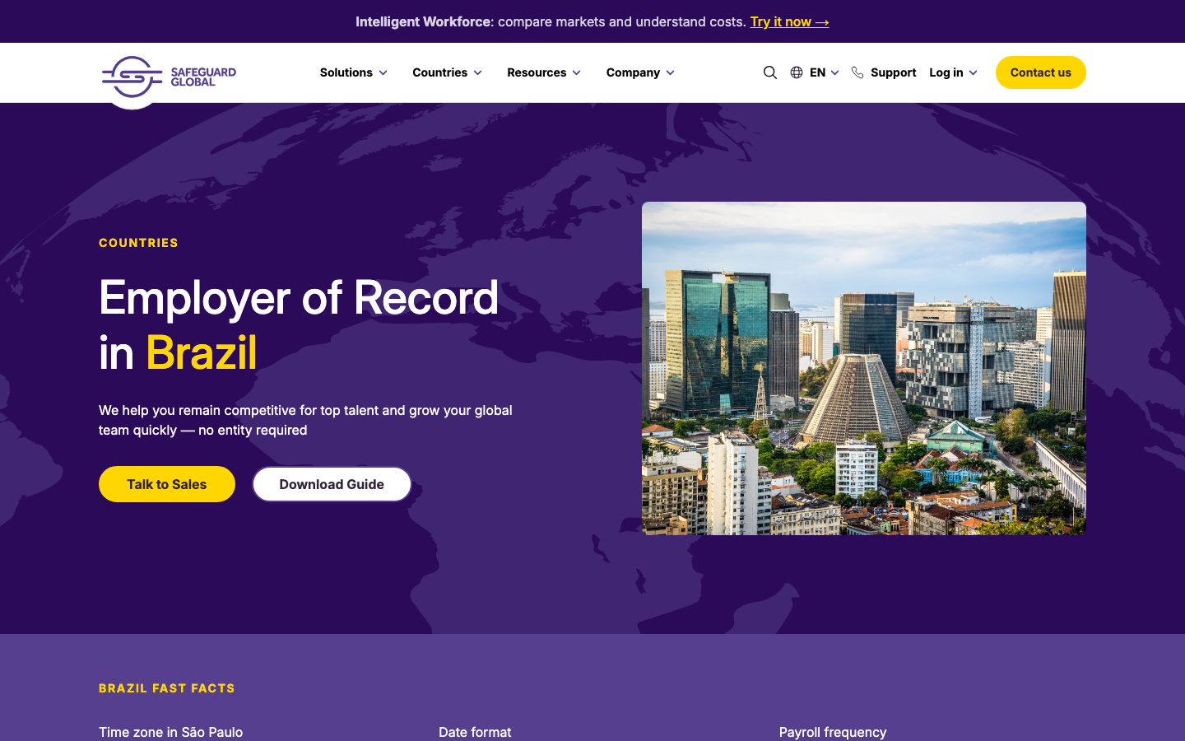The image size is (1185, 741).
Task: Expand the Resources chevron
Action: coord(577,73)
